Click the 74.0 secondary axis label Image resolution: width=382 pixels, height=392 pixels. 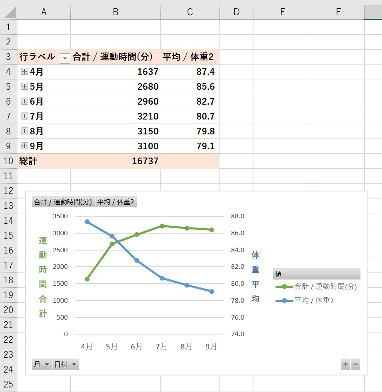[237, 334]
